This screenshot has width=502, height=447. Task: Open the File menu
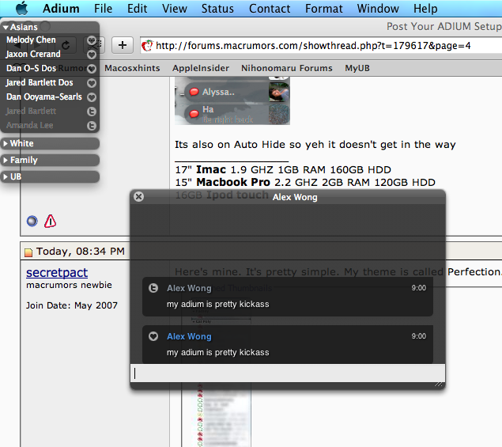(x=103, y=9)
